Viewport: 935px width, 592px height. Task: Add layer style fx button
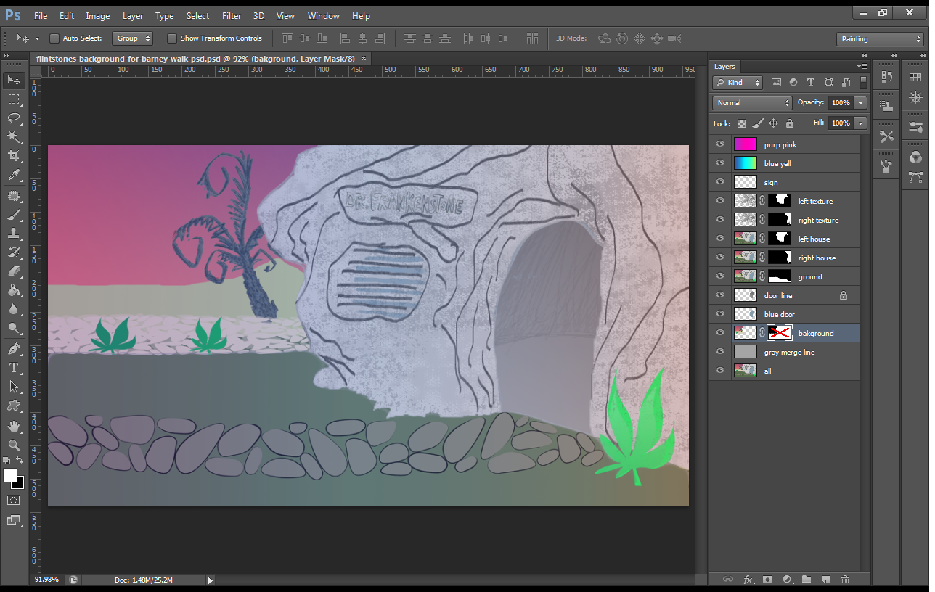coord(749,579)
